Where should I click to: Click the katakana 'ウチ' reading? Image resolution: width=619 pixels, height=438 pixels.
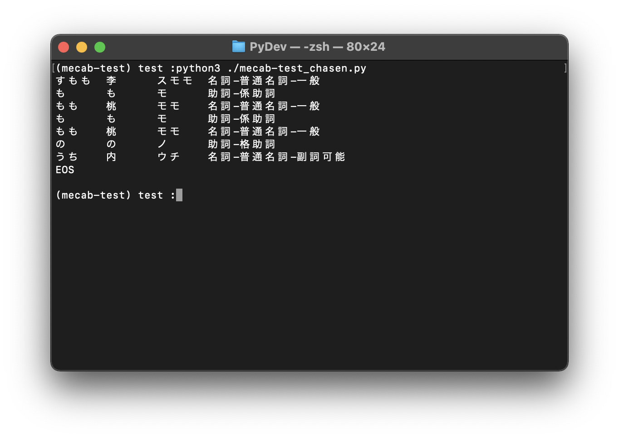(168, 157)
